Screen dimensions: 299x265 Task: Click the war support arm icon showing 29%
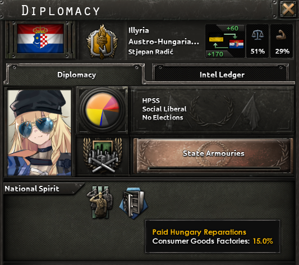[x=282, y=35]
